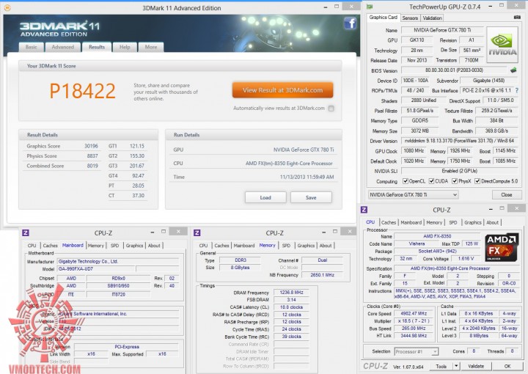Click the BIOS Version field in GPU-Z
528x374 pixels.
(x=454, y=70)
